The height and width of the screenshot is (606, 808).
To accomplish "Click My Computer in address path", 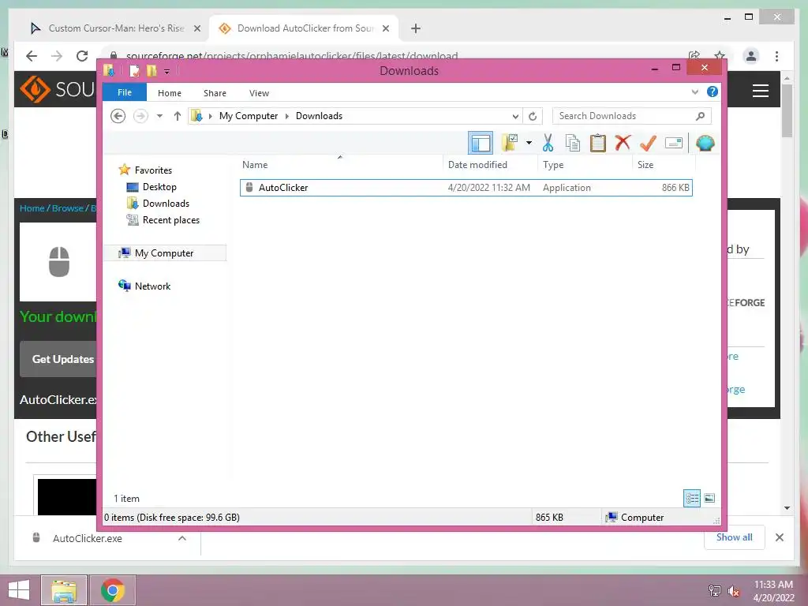I will 249,116.
